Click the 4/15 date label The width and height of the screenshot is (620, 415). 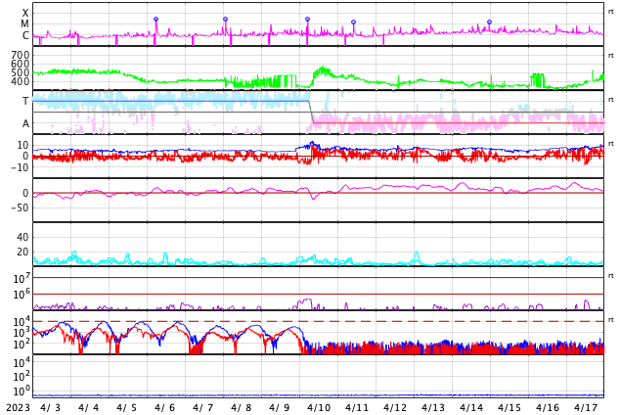coord(509,408)
